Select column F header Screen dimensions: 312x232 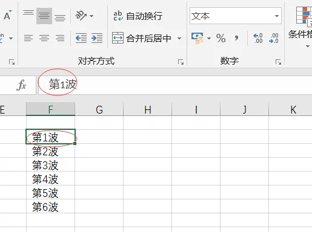[x=50, y=109]
